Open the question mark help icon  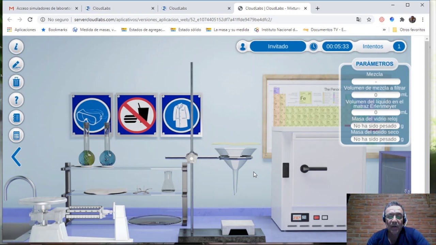[x=16, y=100]
